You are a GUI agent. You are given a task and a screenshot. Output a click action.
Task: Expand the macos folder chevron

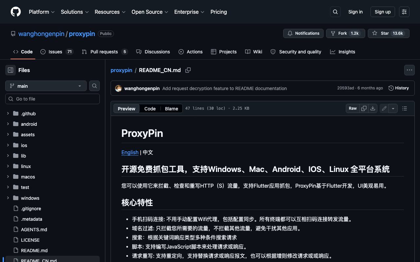click(x=8, y=177)
